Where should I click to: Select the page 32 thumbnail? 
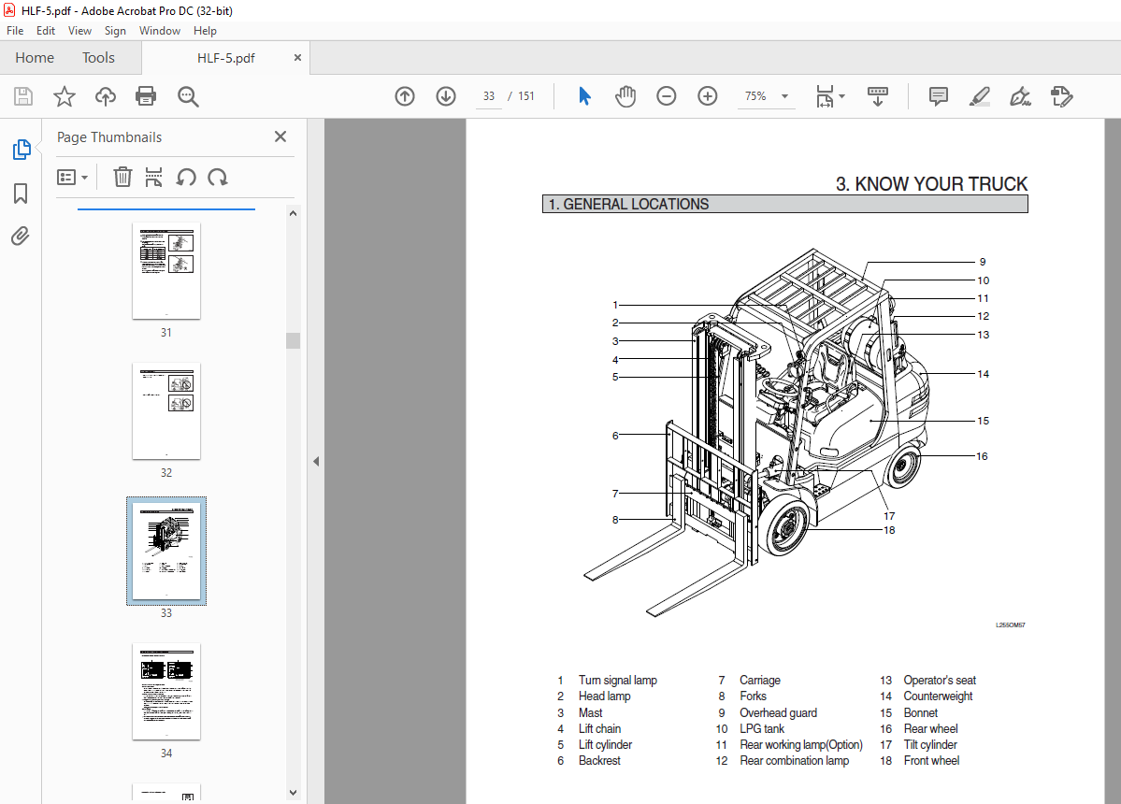165,411
